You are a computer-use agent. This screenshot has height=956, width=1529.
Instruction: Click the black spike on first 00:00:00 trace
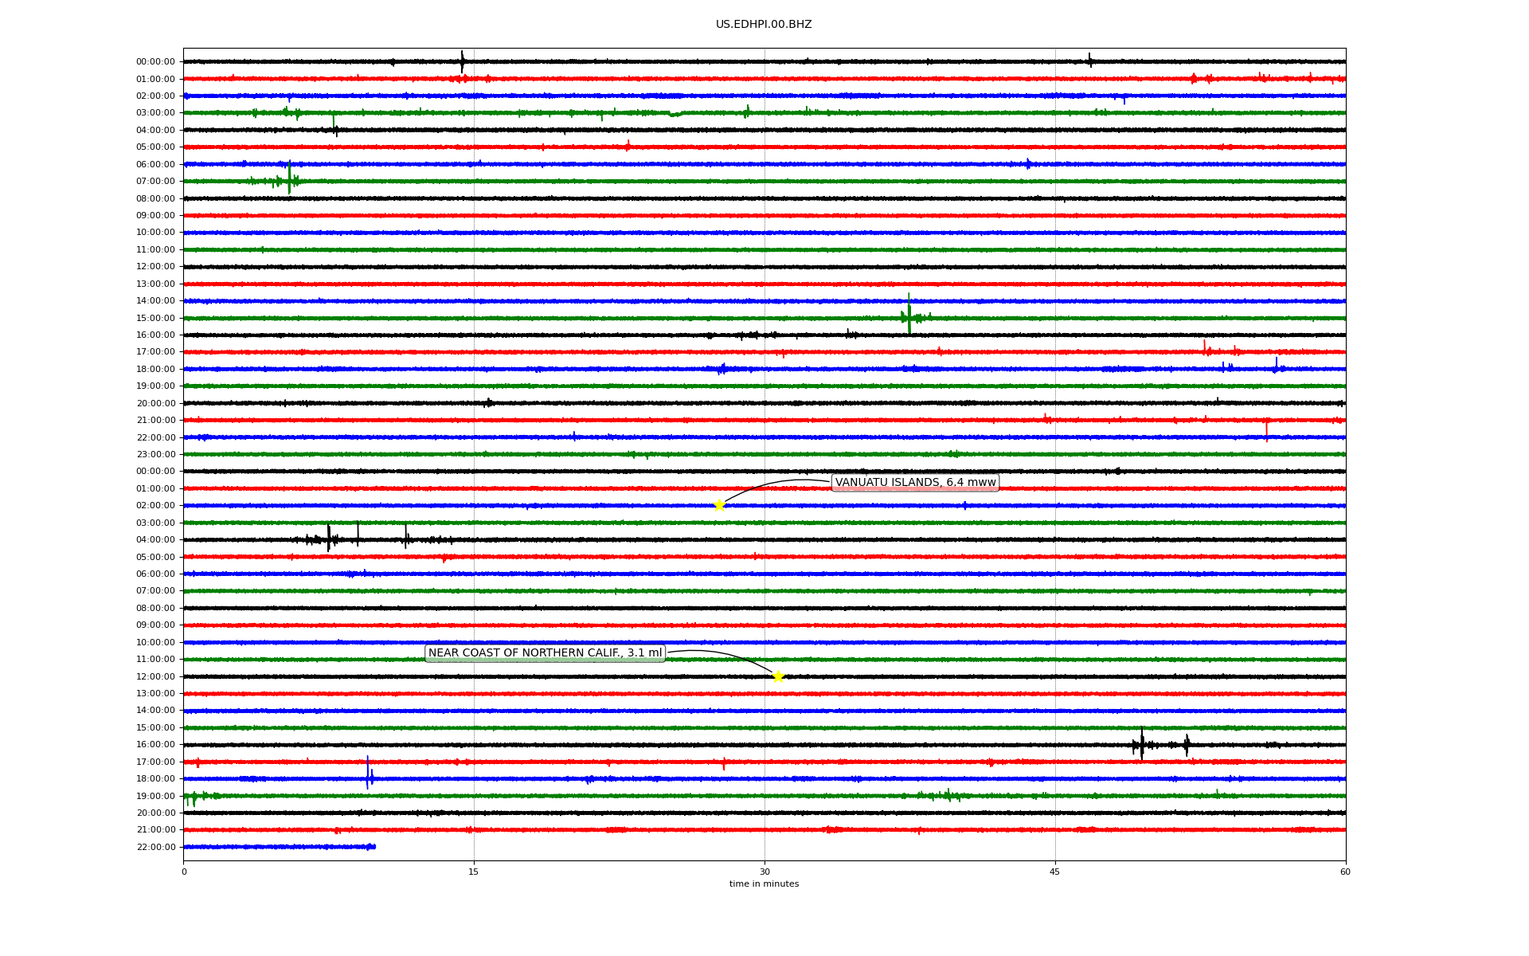click(x=462, y=61)
